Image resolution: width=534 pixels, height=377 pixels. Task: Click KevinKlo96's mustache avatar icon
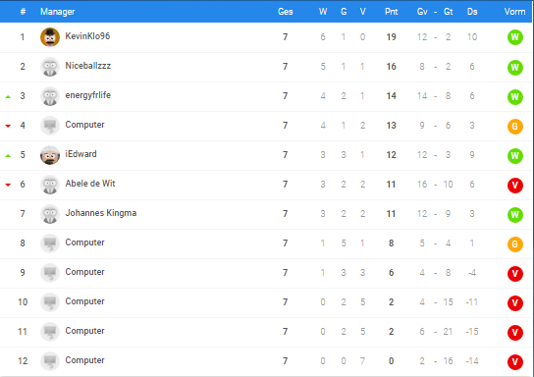click(50, 37)
